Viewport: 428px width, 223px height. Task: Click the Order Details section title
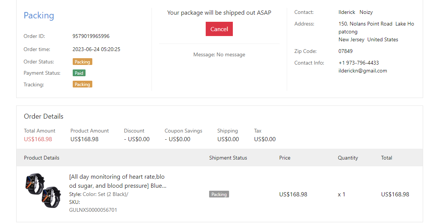44,116
